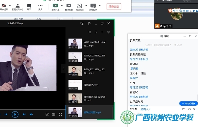Open the More options menu in toolbar
198x127 pixels.
pos(40,7)
